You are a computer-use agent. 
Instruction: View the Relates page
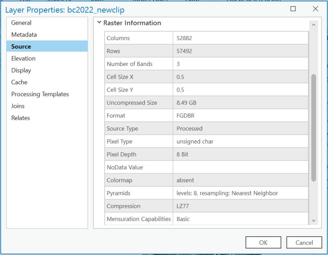[22, 118]
